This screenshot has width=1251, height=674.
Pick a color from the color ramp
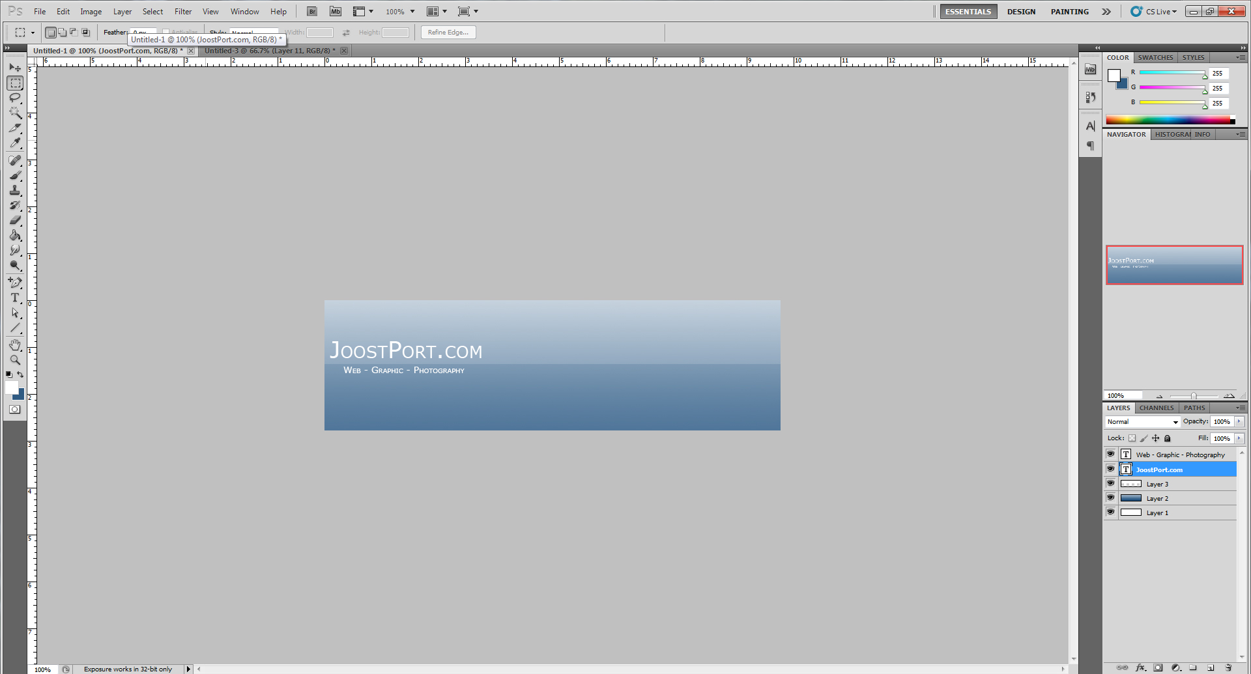(x=1170, y=120)
